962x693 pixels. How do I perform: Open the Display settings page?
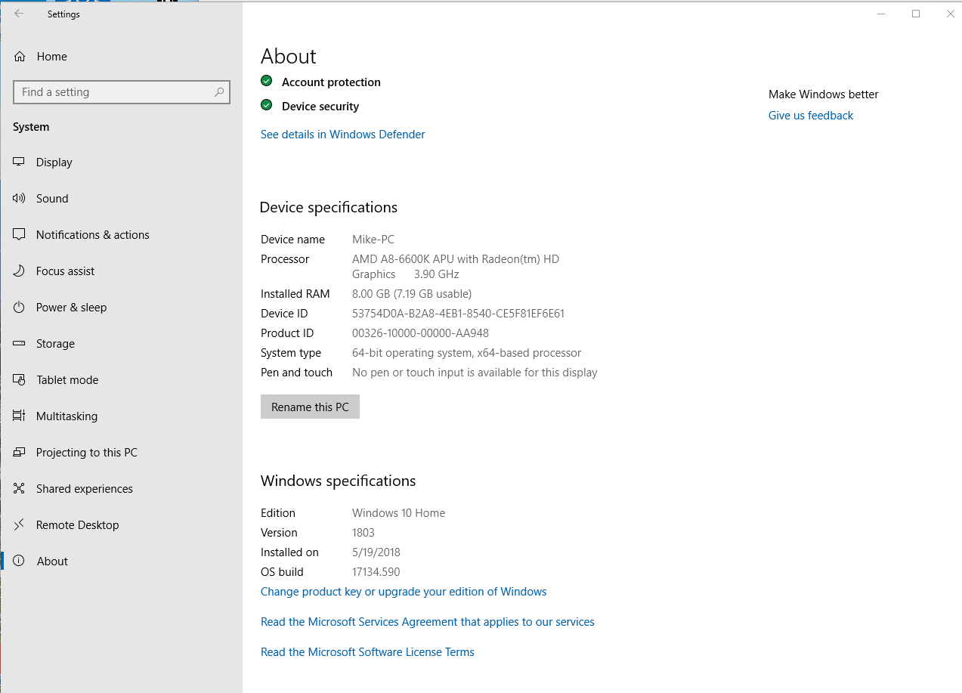coord(121,162)
